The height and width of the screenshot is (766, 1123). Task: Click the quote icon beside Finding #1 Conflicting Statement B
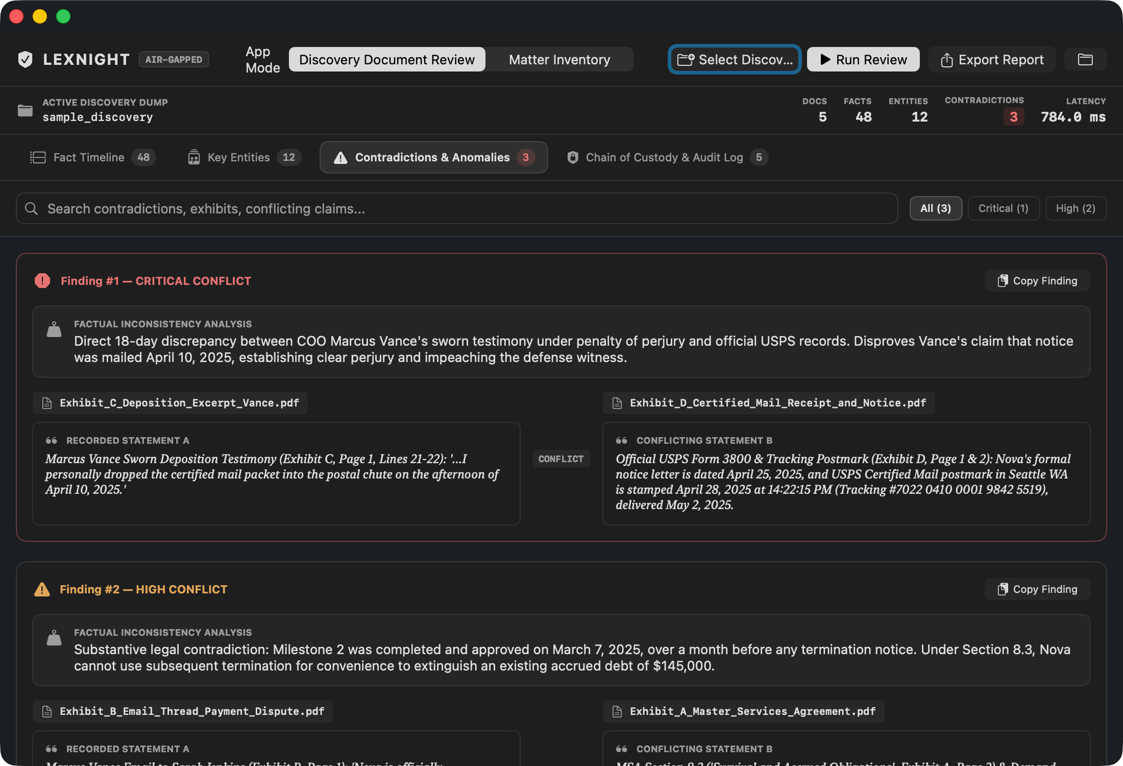pos(622,441)
